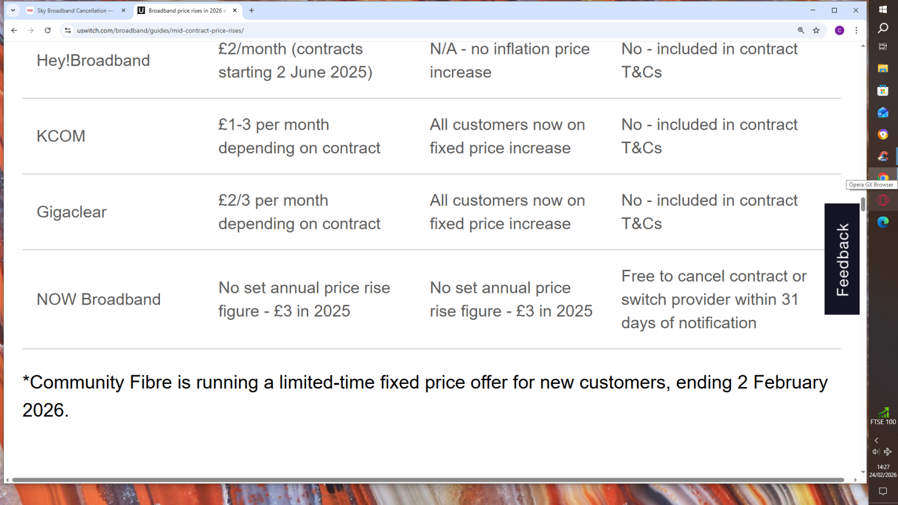
Task: Click the speaker volume tray icon
Action: (x=876, y=452)
